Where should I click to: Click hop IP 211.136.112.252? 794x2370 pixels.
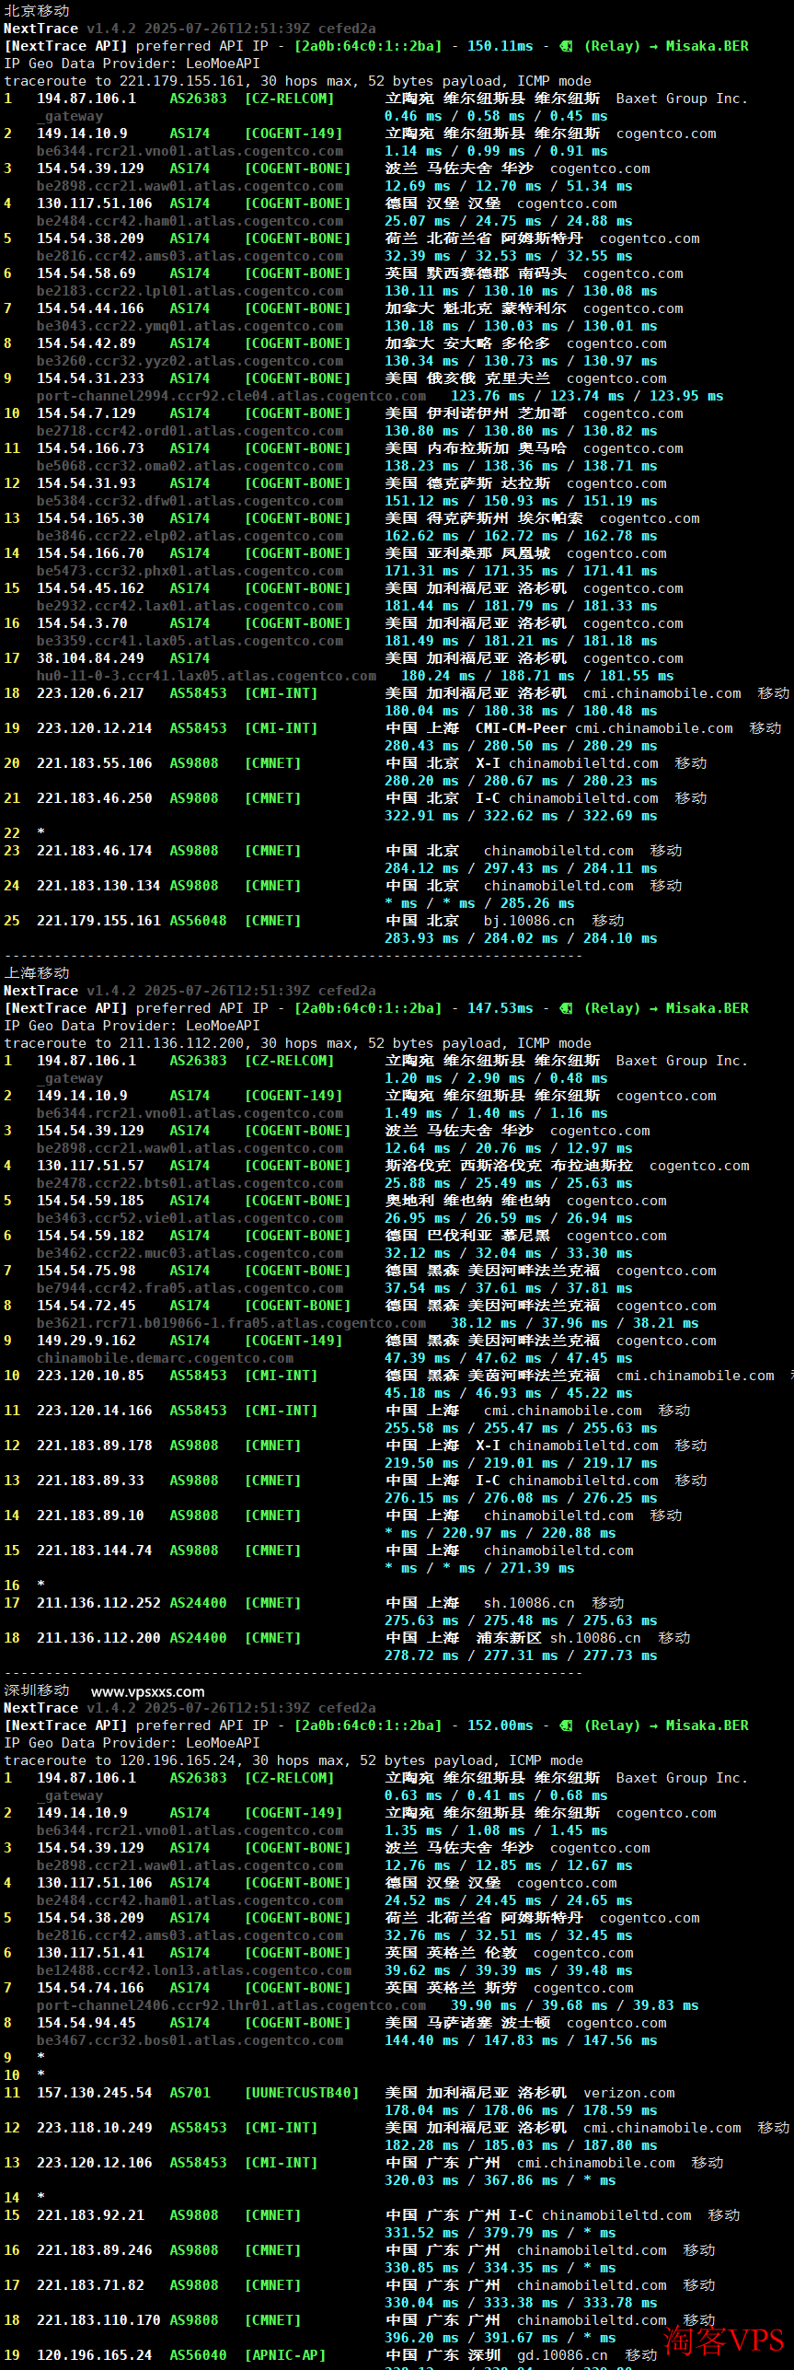pos(98,1603)
